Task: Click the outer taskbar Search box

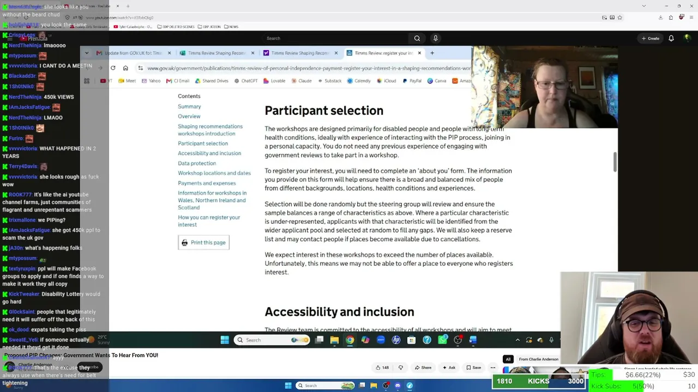Action: 326,385
